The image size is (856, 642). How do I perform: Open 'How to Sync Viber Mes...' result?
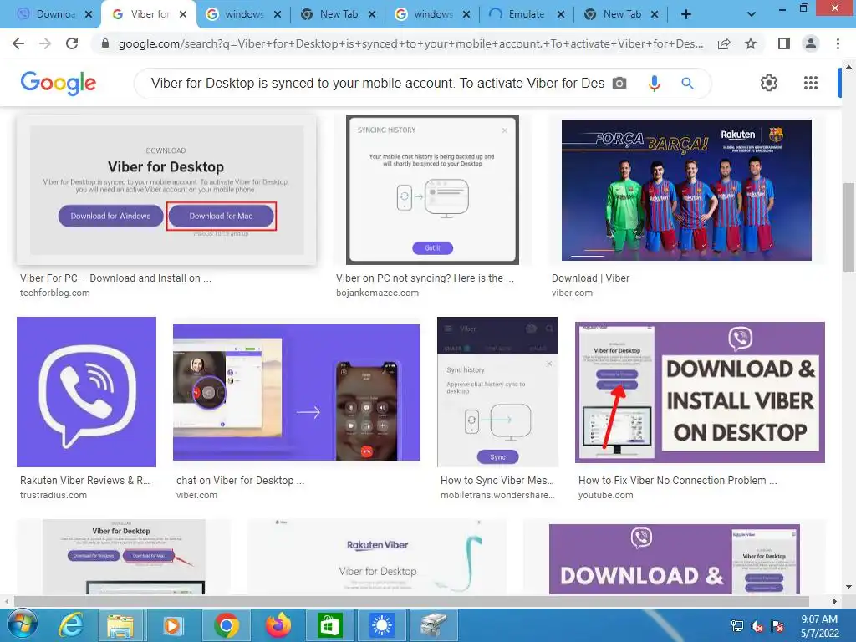click(497, 481)
